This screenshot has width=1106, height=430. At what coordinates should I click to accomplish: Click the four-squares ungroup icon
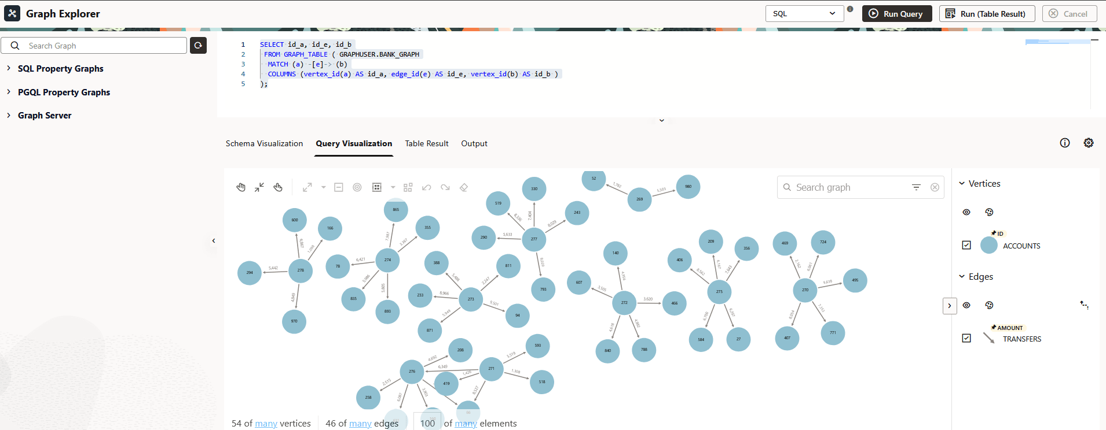point(408,187)
